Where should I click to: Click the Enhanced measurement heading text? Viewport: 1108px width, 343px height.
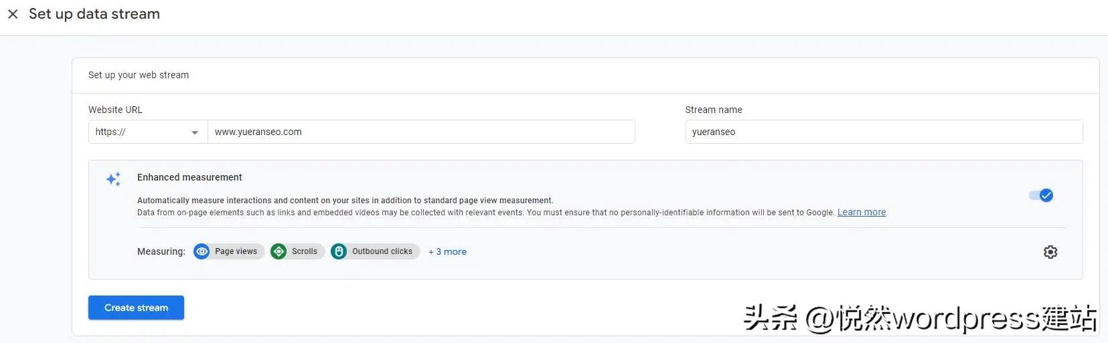[x=189, y=177]
